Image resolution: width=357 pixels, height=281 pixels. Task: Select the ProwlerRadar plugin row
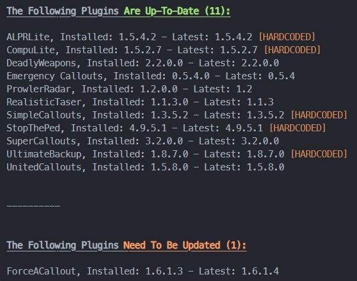point(129,89)
